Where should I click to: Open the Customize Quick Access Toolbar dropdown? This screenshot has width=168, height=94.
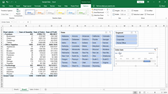pos(16,2)
